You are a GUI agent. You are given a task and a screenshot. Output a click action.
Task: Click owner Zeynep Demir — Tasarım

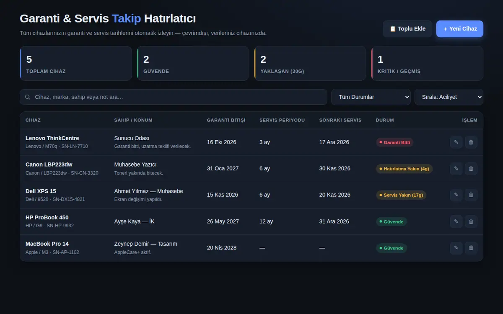click(146, 244)
